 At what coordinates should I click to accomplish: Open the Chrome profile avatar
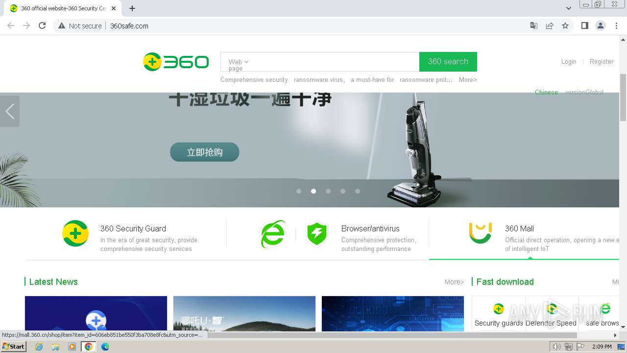pos(601,25)
